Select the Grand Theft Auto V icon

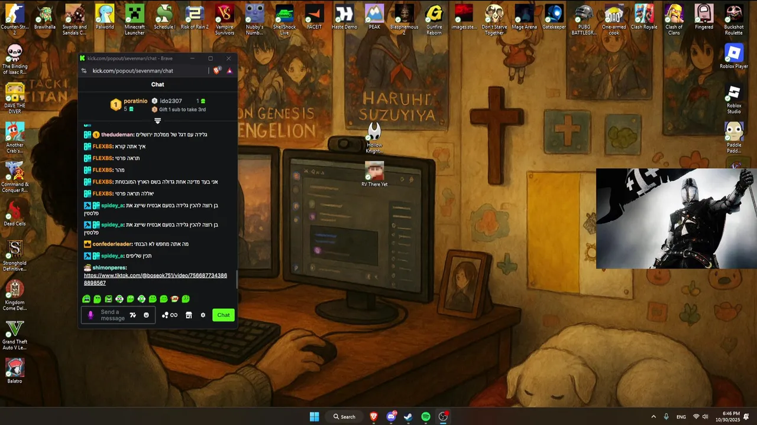click(x=15, y=336)
